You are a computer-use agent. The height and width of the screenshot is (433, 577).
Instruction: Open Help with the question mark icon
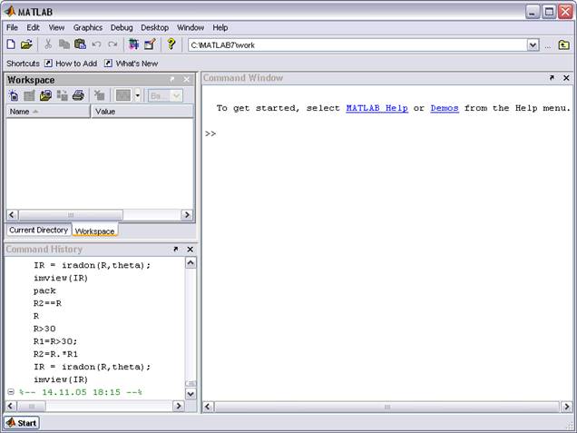click(x=171, y=44)
